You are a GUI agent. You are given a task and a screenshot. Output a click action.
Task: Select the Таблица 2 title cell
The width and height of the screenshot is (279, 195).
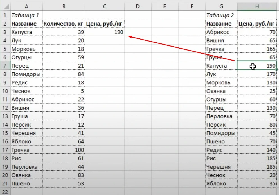point(221,15)
